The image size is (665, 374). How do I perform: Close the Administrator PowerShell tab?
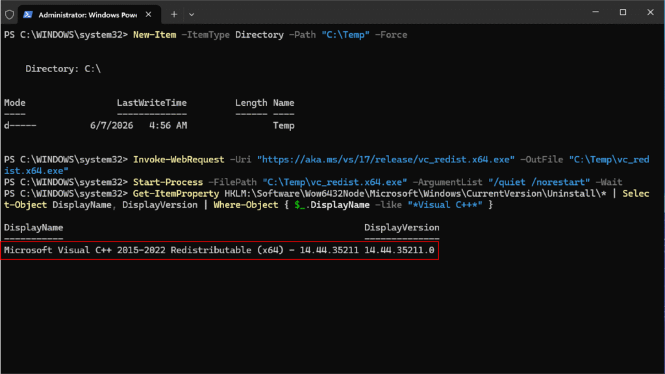coord(149,14)
